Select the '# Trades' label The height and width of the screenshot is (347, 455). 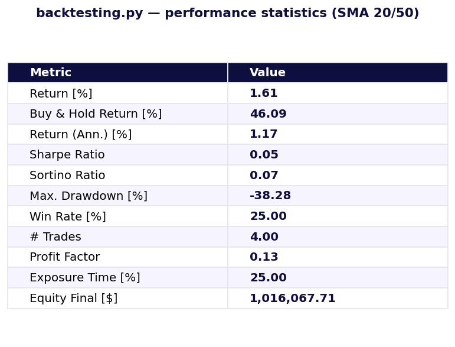(x=55, y=237)
